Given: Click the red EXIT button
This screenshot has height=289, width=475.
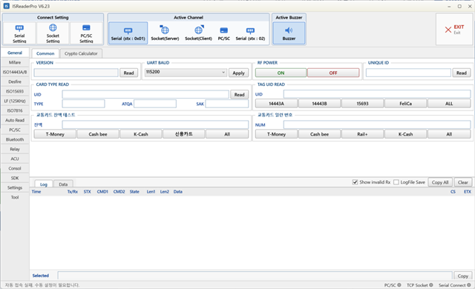Looking at the screenshot, I should coord(454,30).
